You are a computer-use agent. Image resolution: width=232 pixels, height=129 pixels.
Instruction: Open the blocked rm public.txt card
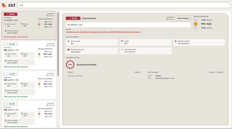(x=29, y=25)
